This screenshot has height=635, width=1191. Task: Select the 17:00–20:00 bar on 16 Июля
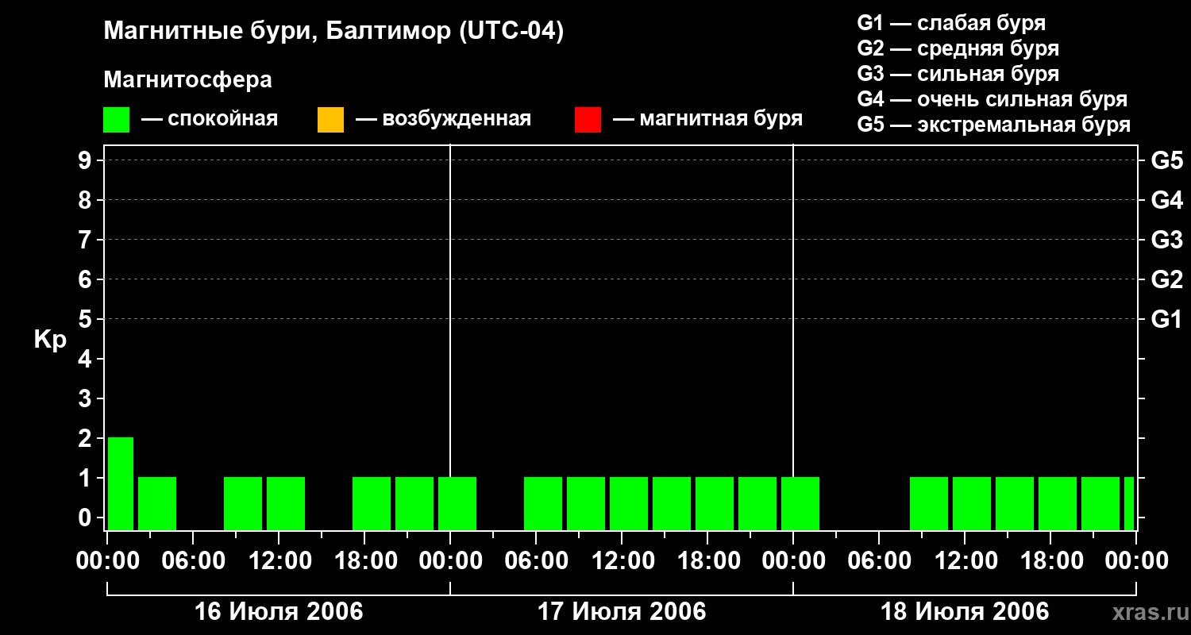[372, 503]
